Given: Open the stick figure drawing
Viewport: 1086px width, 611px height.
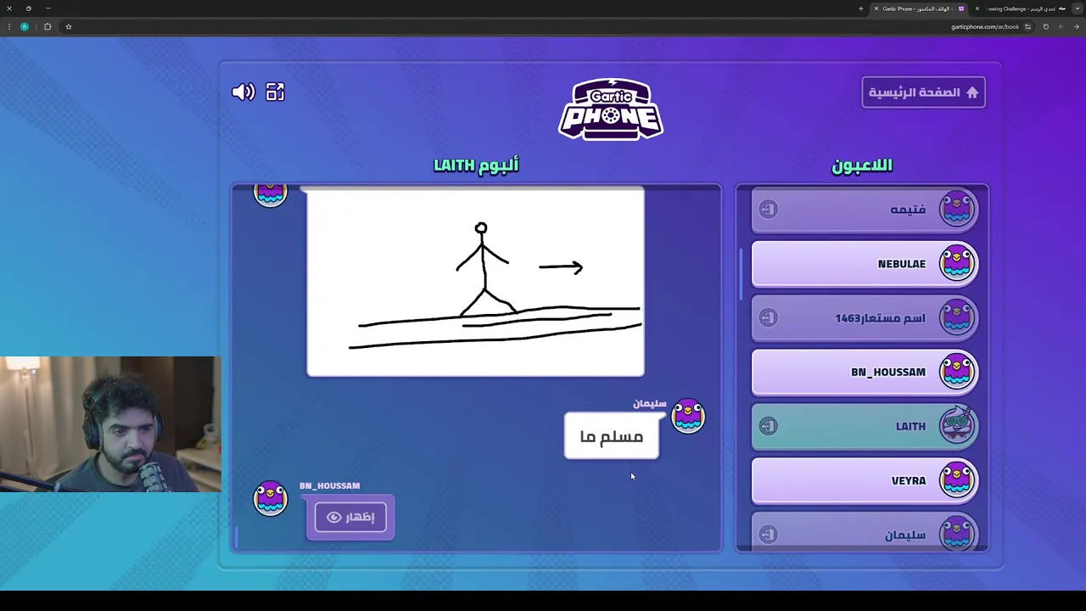Looking at the screenshot, I should pyautogui.click(x=475, y=282).
